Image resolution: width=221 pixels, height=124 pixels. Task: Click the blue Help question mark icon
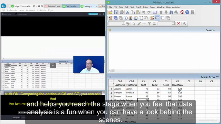pos(187,12)
